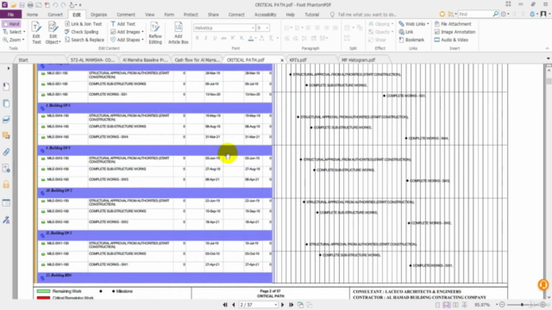Screen dimensions: 552x310
Task: Toggle subscript formatting
Action: pyautogui.click(x=241, y=38)
